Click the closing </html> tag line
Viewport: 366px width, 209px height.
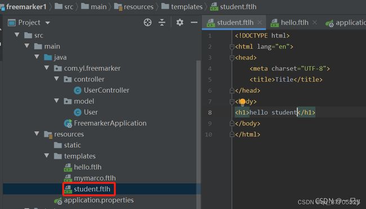[248, 135]
